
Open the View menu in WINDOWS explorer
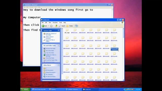[x=50, y=22]
